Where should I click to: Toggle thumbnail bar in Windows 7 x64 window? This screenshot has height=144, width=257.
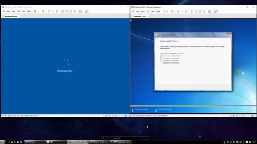(196, 12)
